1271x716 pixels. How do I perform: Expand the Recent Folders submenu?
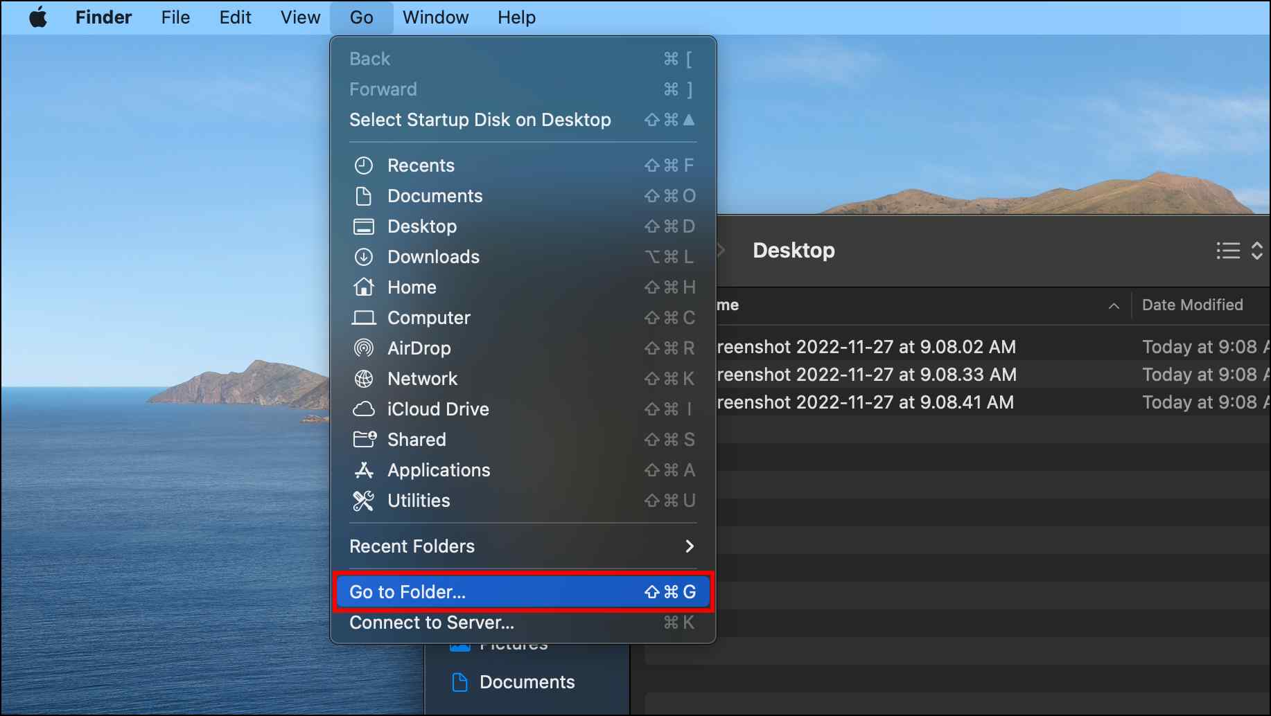[523, 546]
